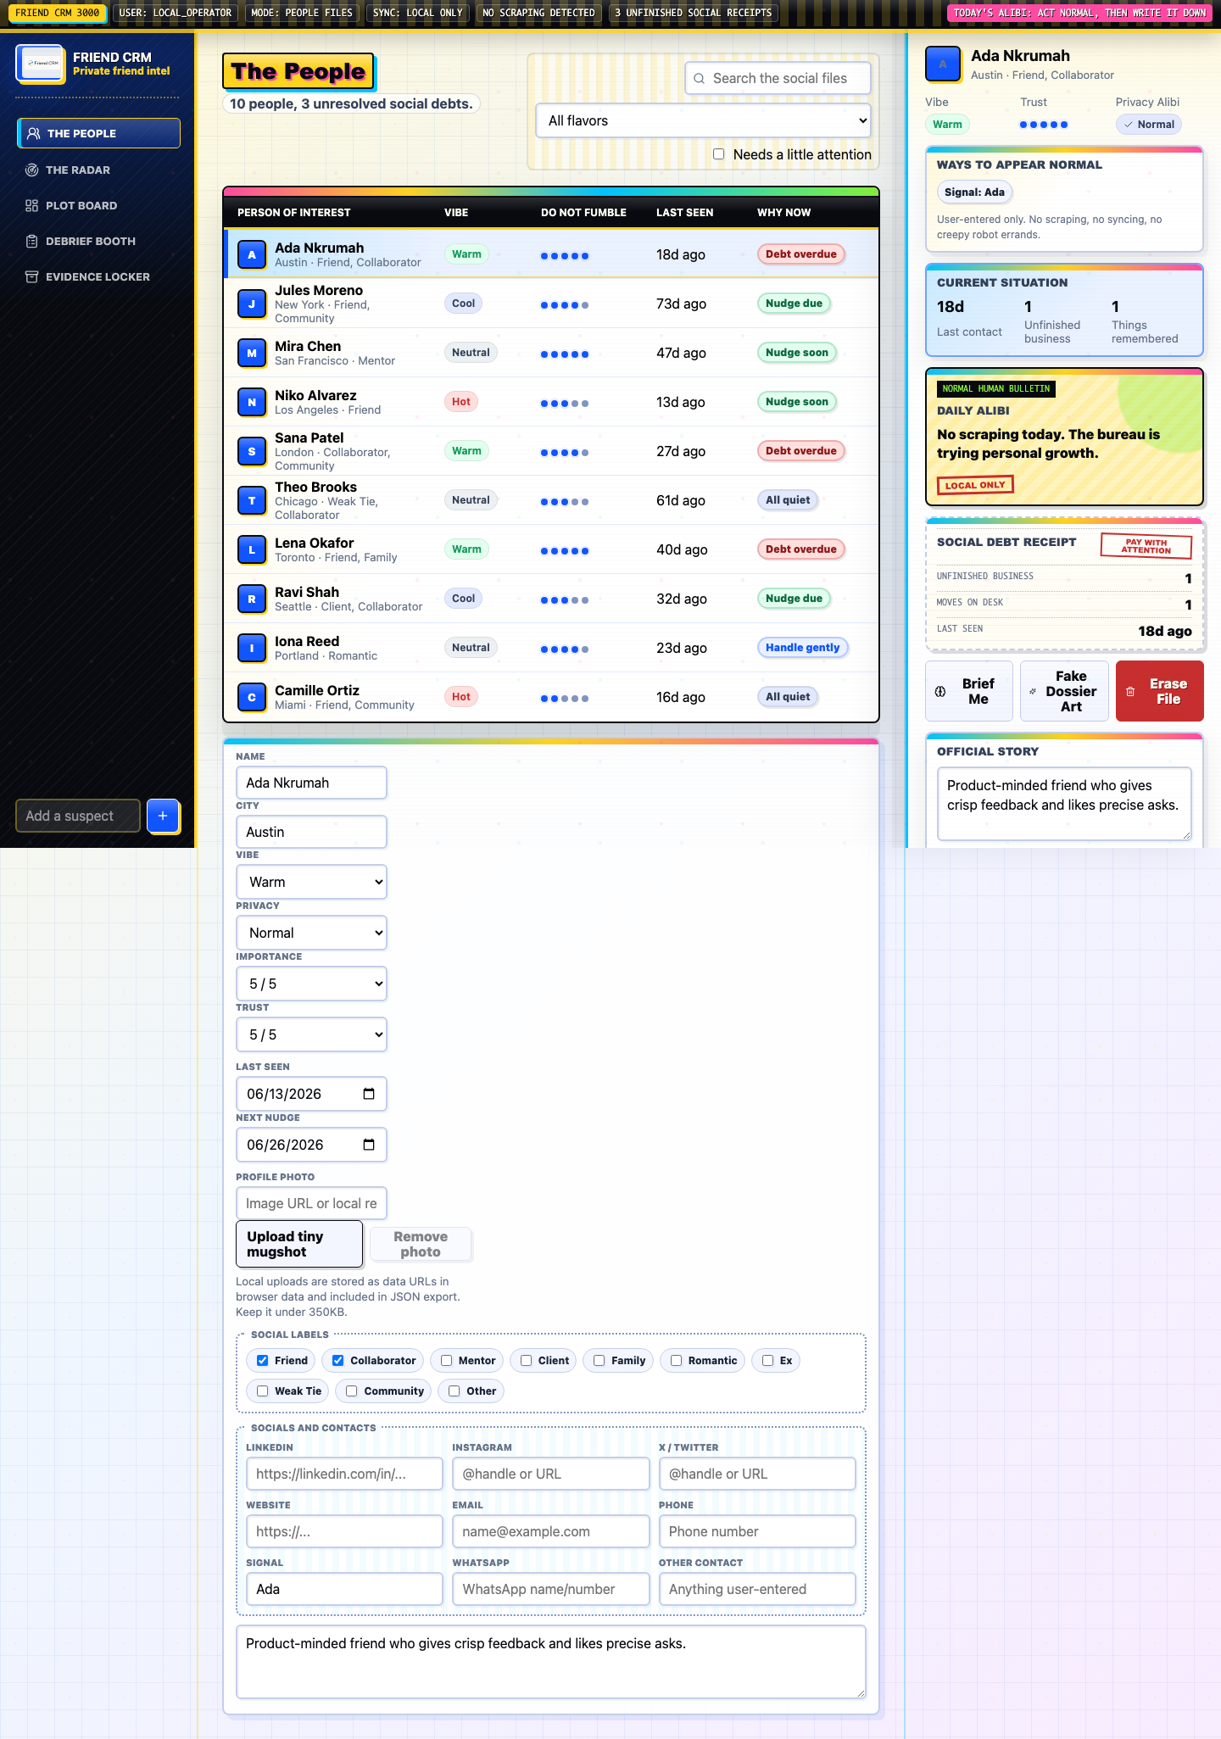Screen dimensions: 1221x1739
Task: Click Ravi Shah's R avatar
Action: coord(252,599)
